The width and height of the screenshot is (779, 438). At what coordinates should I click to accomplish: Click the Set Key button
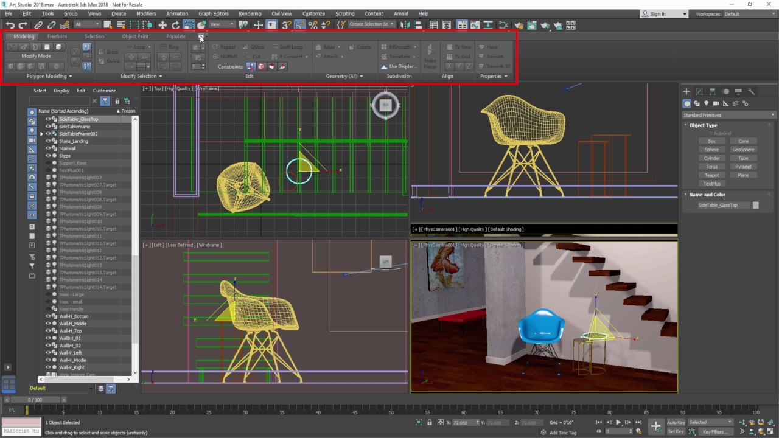pos(676,432)
